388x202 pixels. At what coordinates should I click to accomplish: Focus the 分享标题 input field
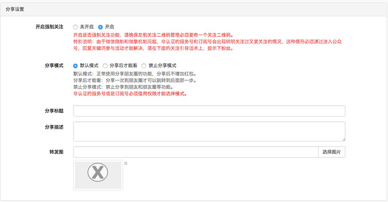[210, 111]
